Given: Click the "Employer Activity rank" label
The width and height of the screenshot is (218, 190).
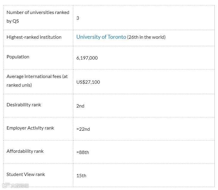Looking at the screenshot, I should (x=30, y=128).
